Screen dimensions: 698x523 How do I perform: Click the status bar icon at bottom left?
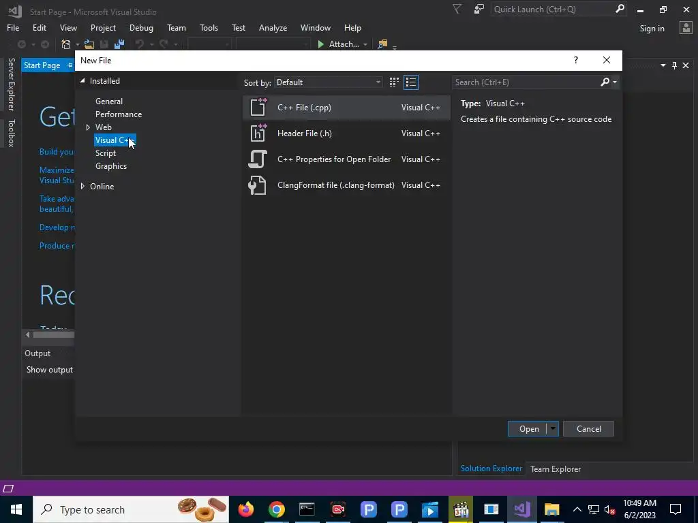tap(8, 489)
